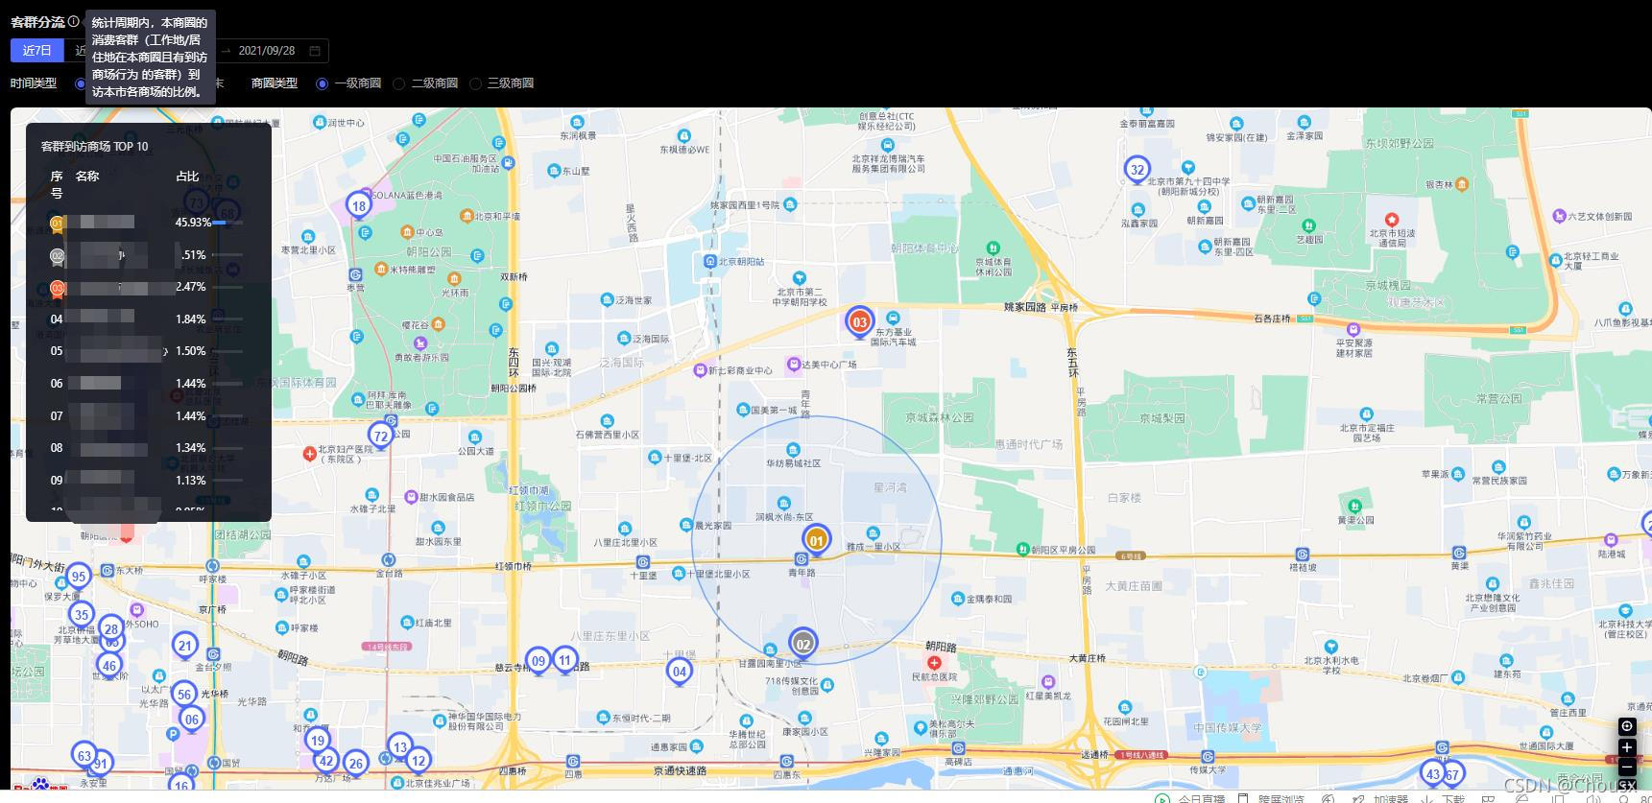1652x803 pixels.
Task: Zoom out with the minus map button
Action: click(1627, 767)
